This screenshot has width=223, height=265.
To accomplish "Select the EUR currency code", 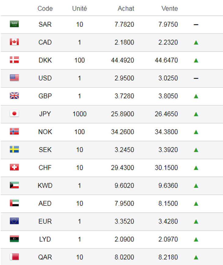I will (45, 221).
